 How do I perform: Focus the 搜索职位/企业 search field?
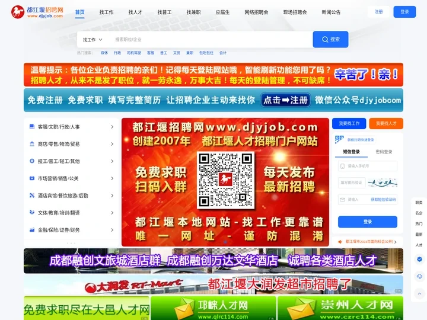tap(210, 40)
